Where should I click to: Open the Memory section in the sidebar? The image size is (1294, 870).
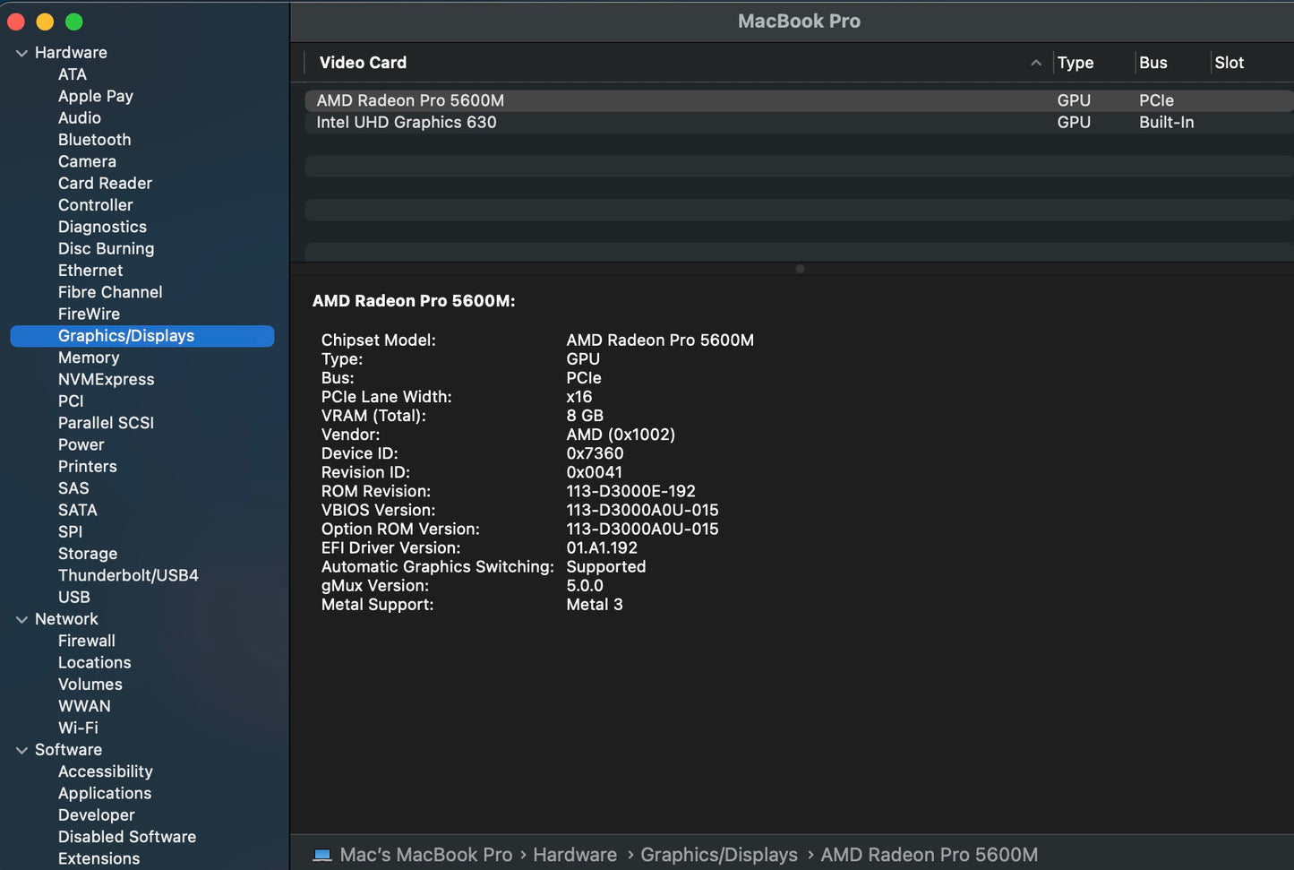(x=89, y=357)
